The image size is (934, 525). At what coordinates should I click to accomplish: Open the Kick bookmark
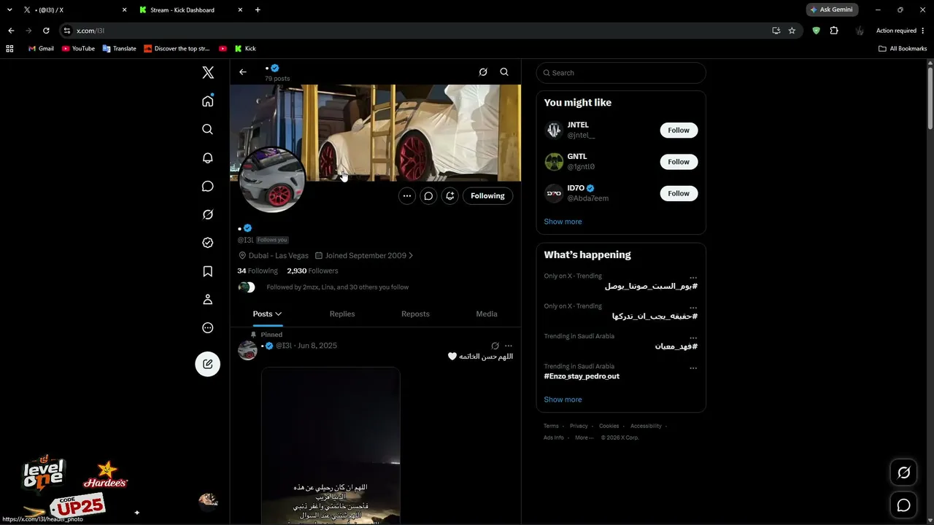(245, 49)
